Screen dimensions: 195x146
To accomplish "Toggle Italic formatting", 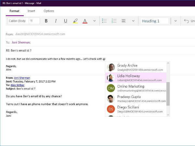I will point(56,21).
